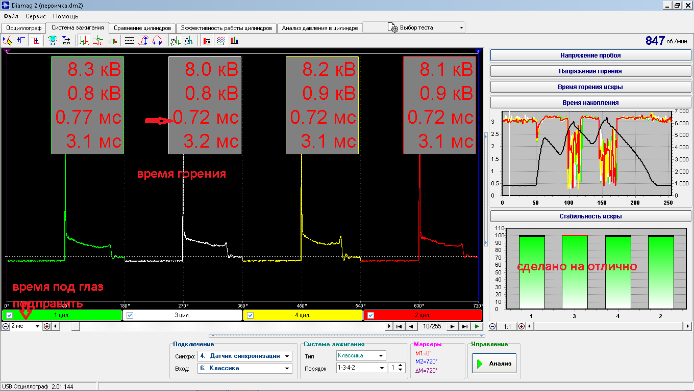694x391 pixels.
Task: Uncheck the 1 цил. cylinder checkbox
Action: 10,315
